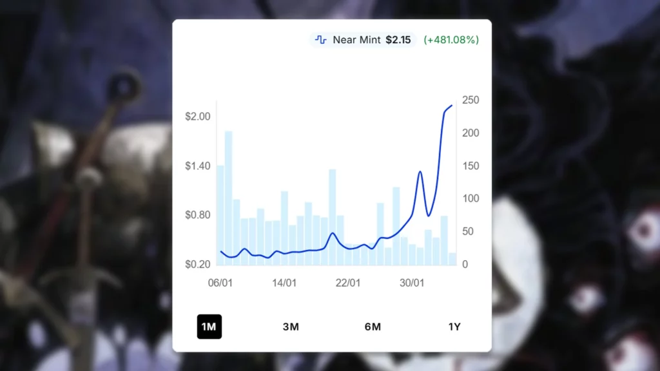Select the 1M time range
The image size is (660, 371).
(209, 327)
